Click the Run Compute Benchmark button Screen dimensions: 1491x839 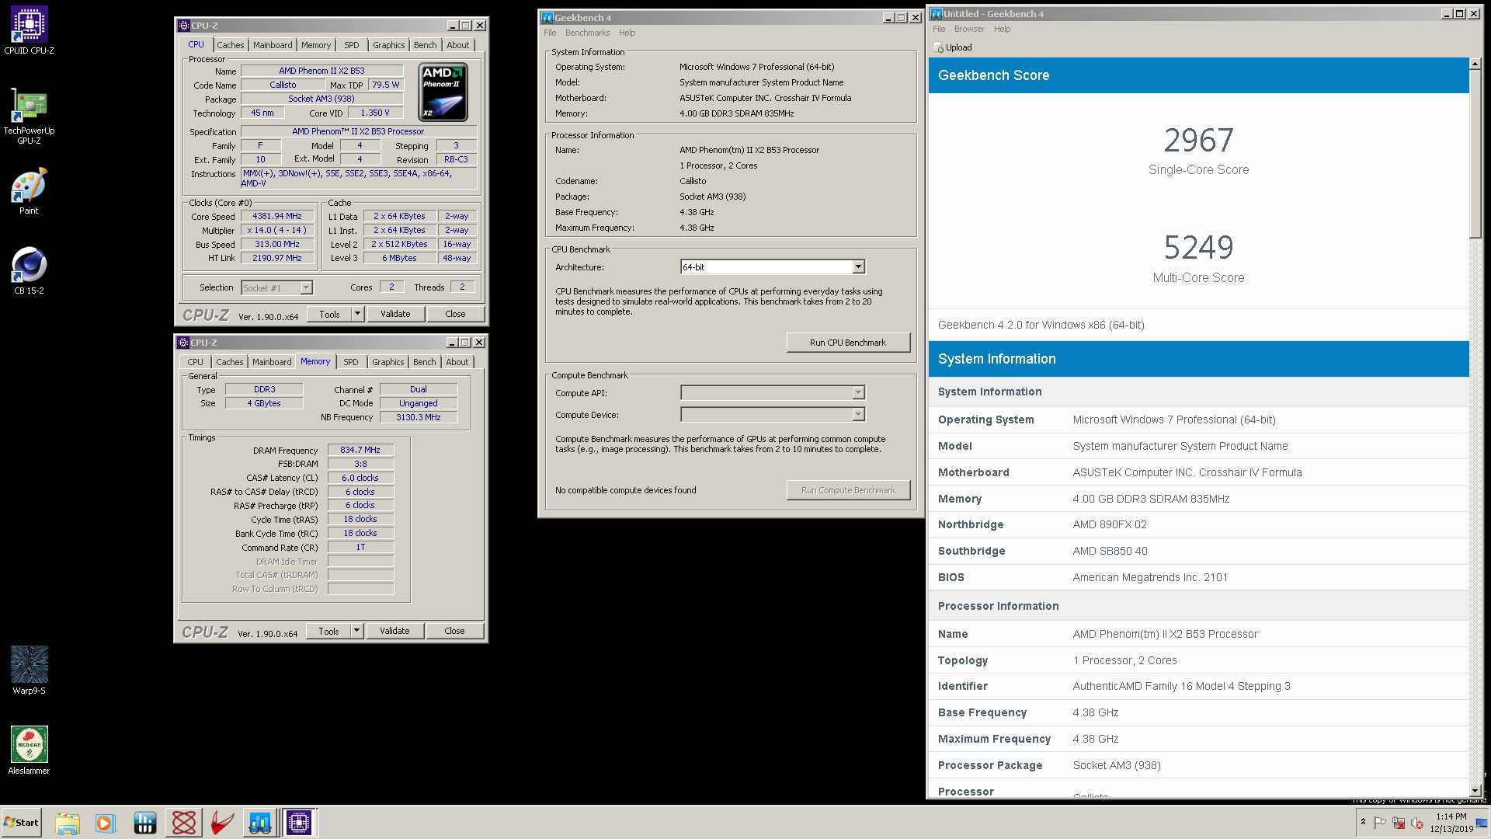[848, 490]
